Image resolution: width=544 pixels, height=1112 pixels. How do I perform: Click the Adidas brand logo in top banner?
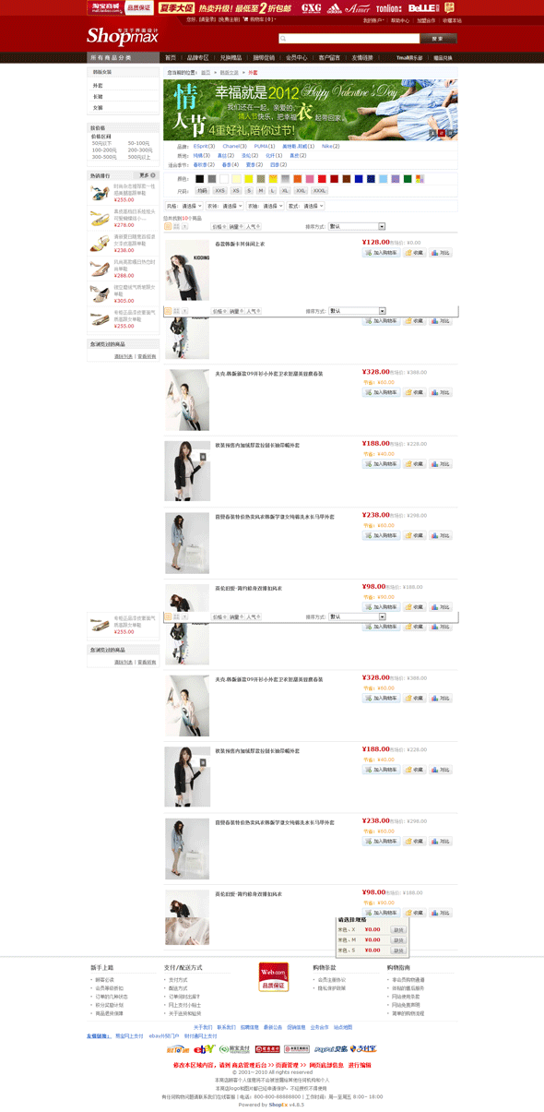(x=334, y=8)
